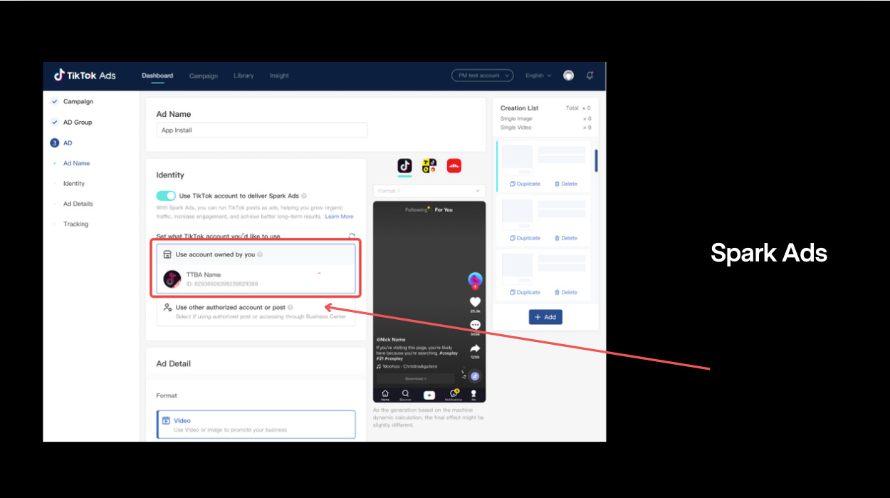Tap the plus create button in preview
Screen dimensions: 890x498
429,395
